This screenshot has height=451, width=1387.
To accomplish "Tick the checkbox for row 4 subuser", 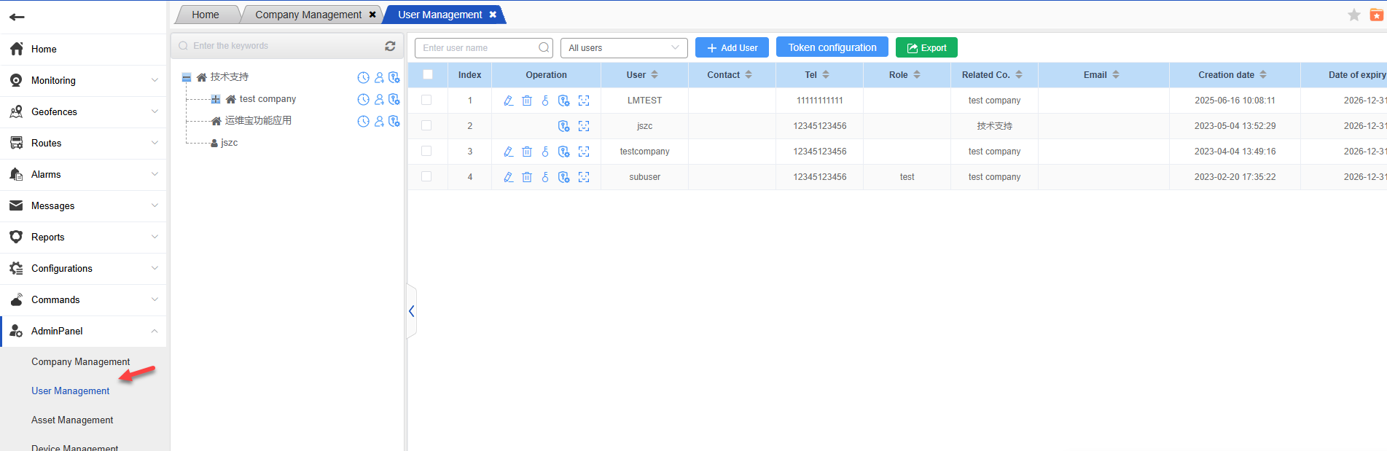I will pos(426,177).
